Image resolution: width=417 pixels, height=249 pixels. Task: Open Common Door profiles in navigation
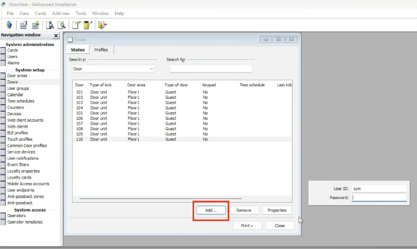pos(27,146)
